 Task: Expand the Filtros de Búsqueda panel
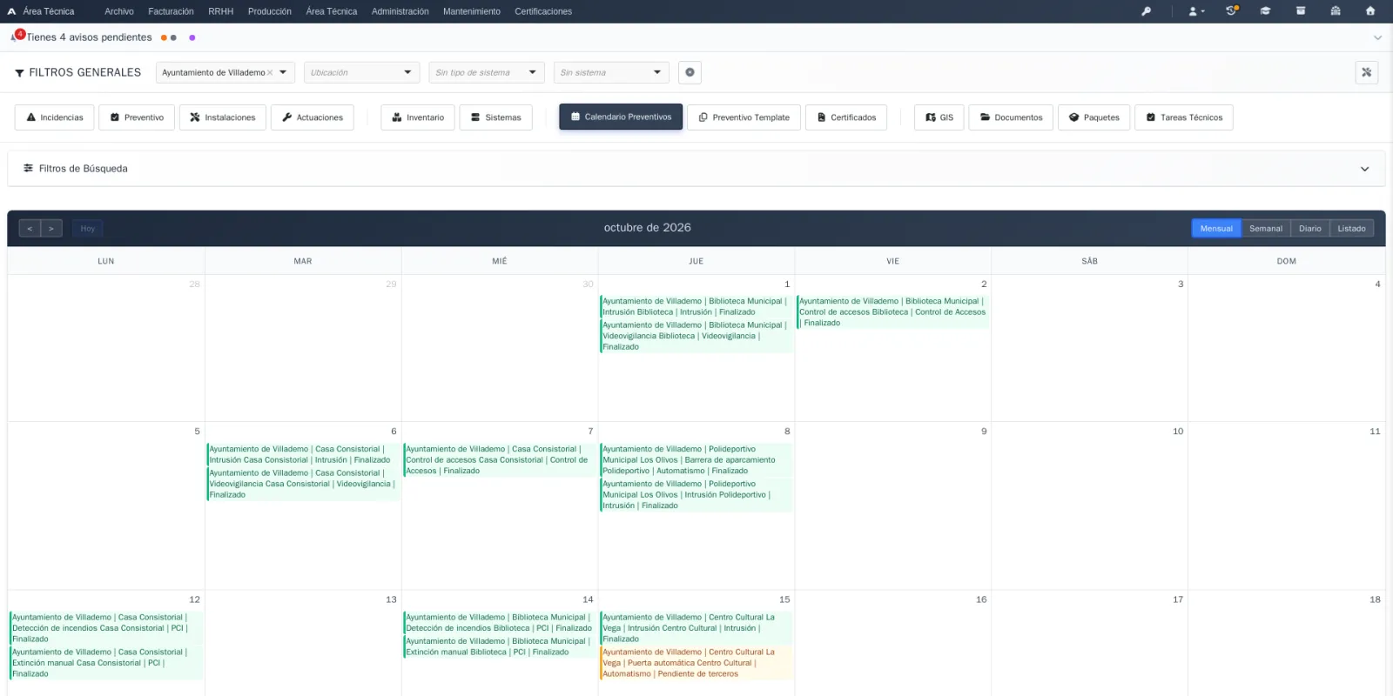pyautogui.click(x=696, y=169)
